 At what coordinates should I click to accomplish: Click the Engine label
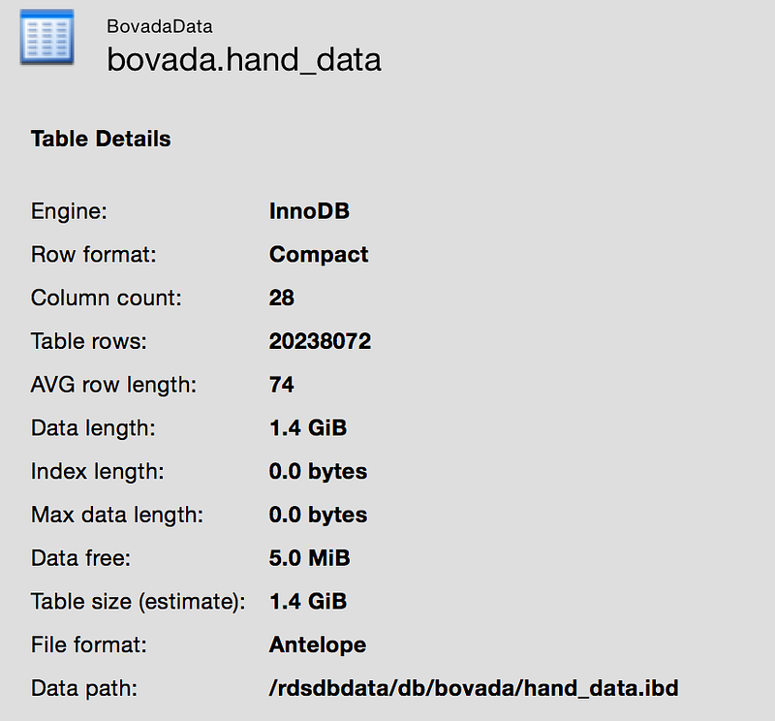[x=69, y=211]
